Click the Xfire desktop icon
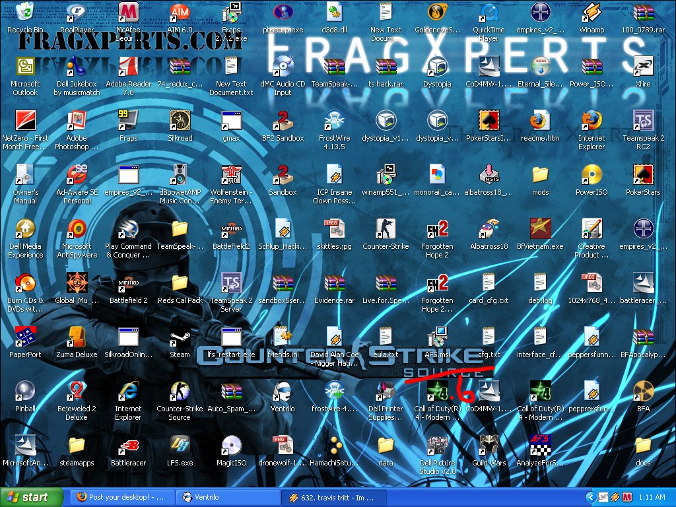 click(643, 66)
